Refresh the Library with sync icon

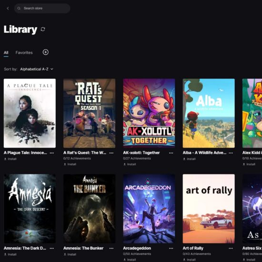pos(43,29)
